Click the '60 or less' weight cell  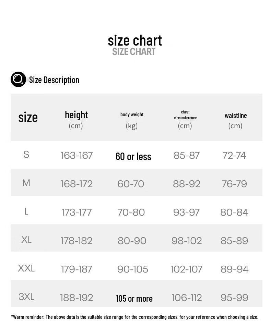(133, 157)
